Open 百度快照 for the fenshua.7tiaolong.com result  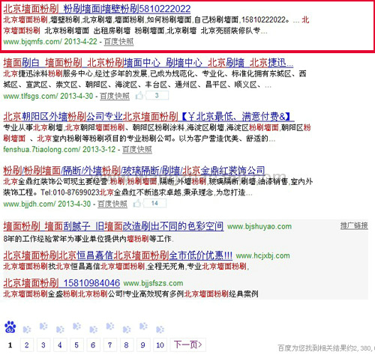(x=137, y=150)
